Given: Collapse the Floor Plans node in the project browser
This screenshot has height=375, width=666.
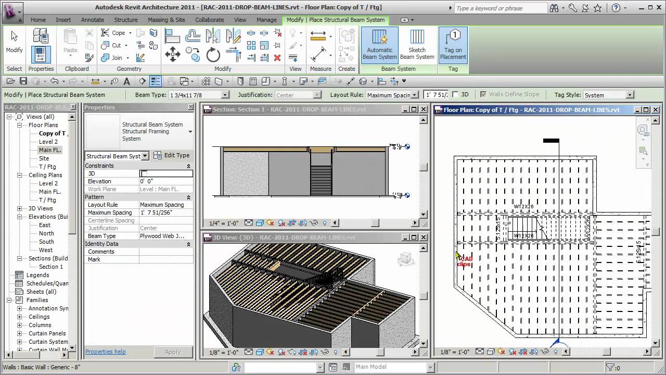Looking at the screenshot, I should pos(19,125).
